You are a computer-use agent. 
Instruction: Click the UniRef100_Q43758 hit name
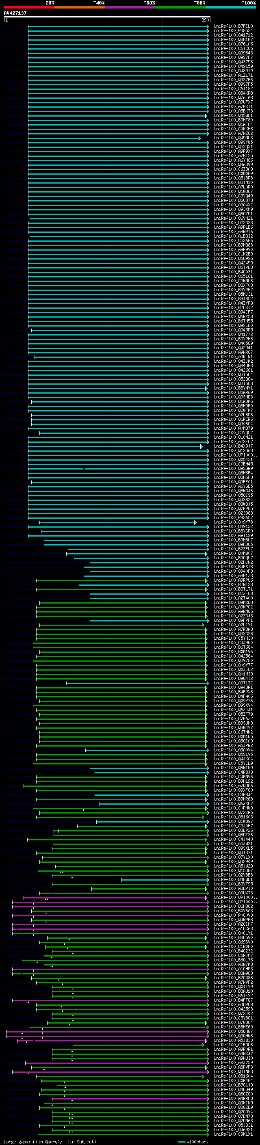(233, 62)
